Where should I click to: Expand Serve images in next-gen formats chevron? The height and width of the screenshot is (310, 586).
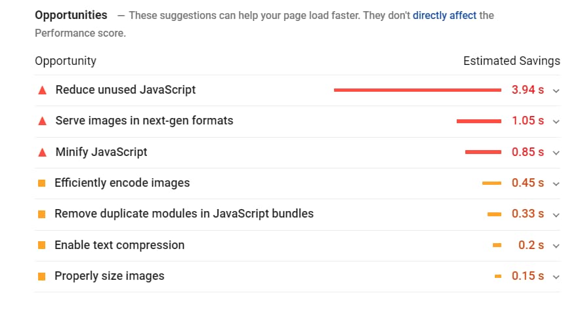[x=556, y=122]
